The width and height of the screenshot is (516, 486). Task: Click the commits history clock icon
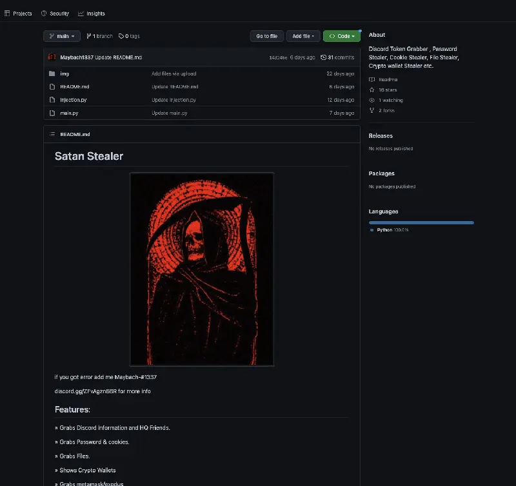[x=323, y=57]
